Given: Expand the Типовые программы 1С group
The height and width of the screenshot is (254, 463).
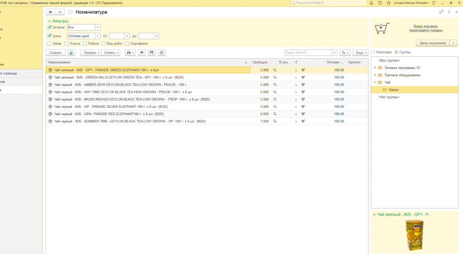Looking at the screenshot, I should [x=375, y=68].
